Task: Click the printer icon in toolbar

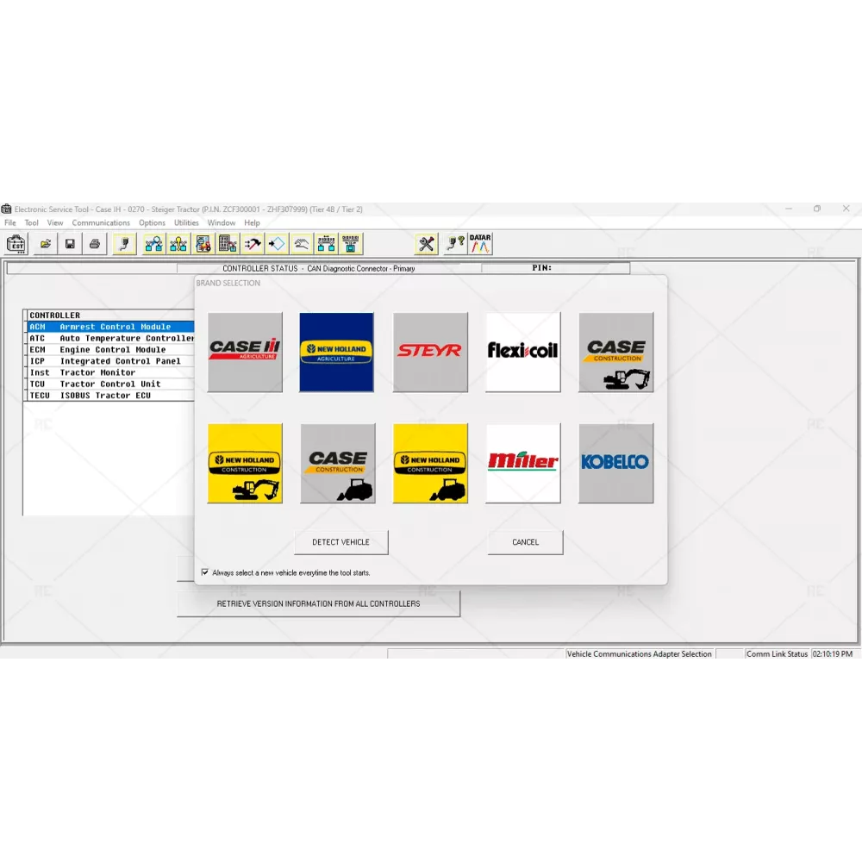Action: (94, 244)
